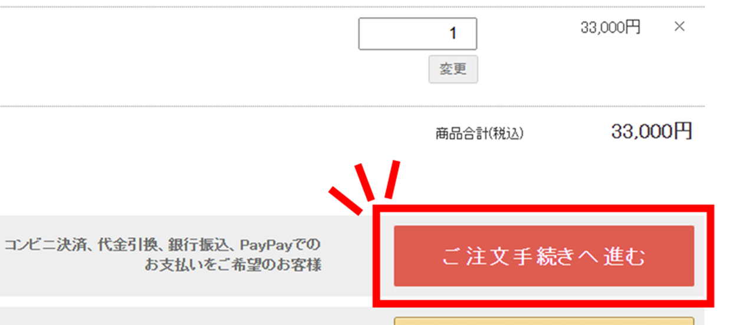
Task: Click the dotted divider above the quantity field
Action: tap(353, 7)
